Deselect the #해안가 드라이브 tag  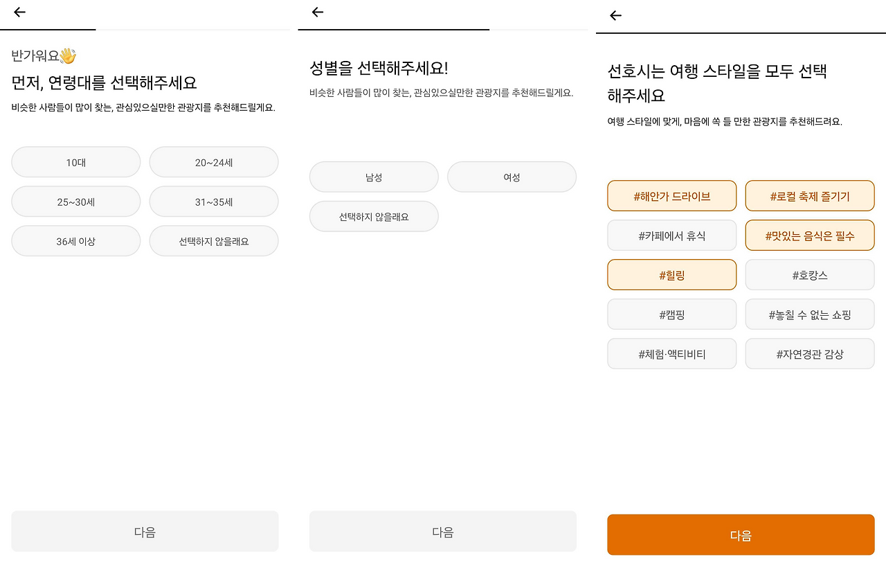[671, 196]
